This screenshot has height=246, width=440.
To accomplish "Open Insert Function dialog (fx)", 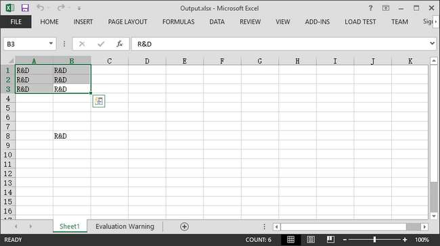I will 120,44.
